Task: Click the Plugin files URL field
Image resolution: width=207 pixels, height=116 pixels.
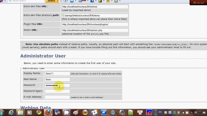Action: tap(95, 24)
